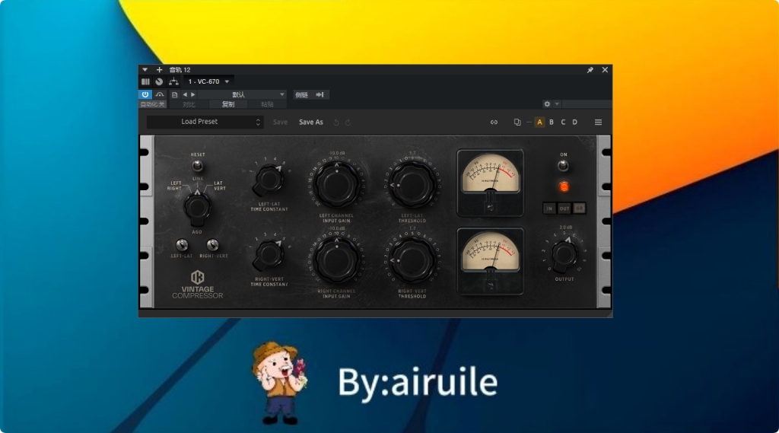Select preset slot B

pos(552,123)
